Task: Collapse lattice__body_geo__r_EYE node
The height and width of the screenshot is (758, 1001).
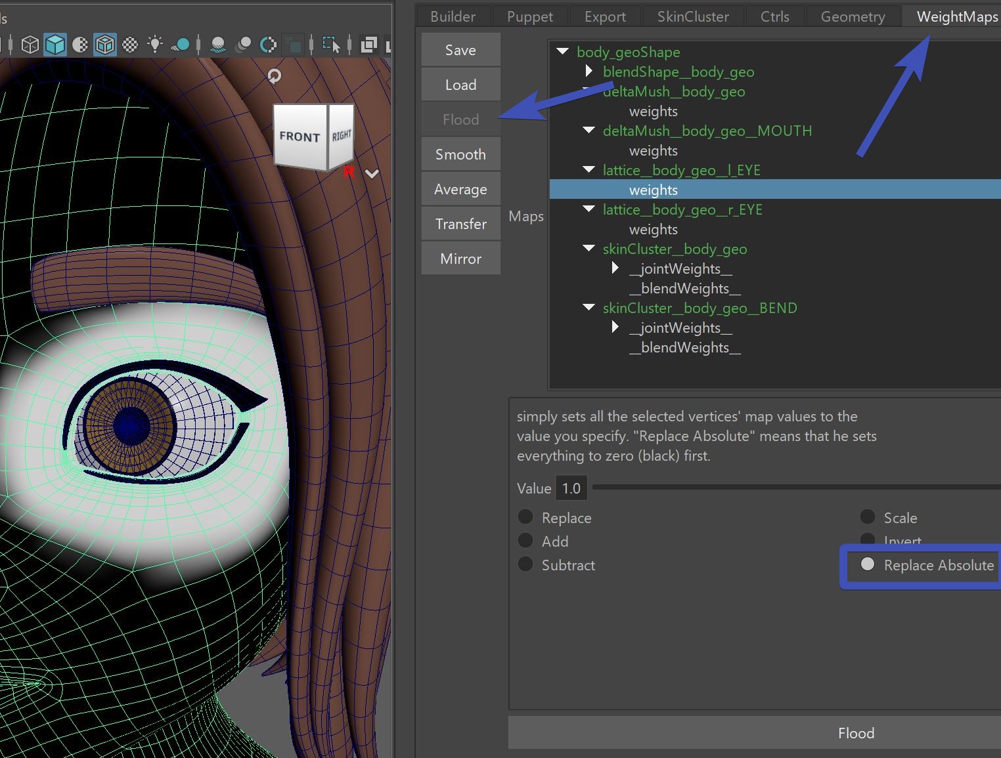Action: click(x=589, y=209)
